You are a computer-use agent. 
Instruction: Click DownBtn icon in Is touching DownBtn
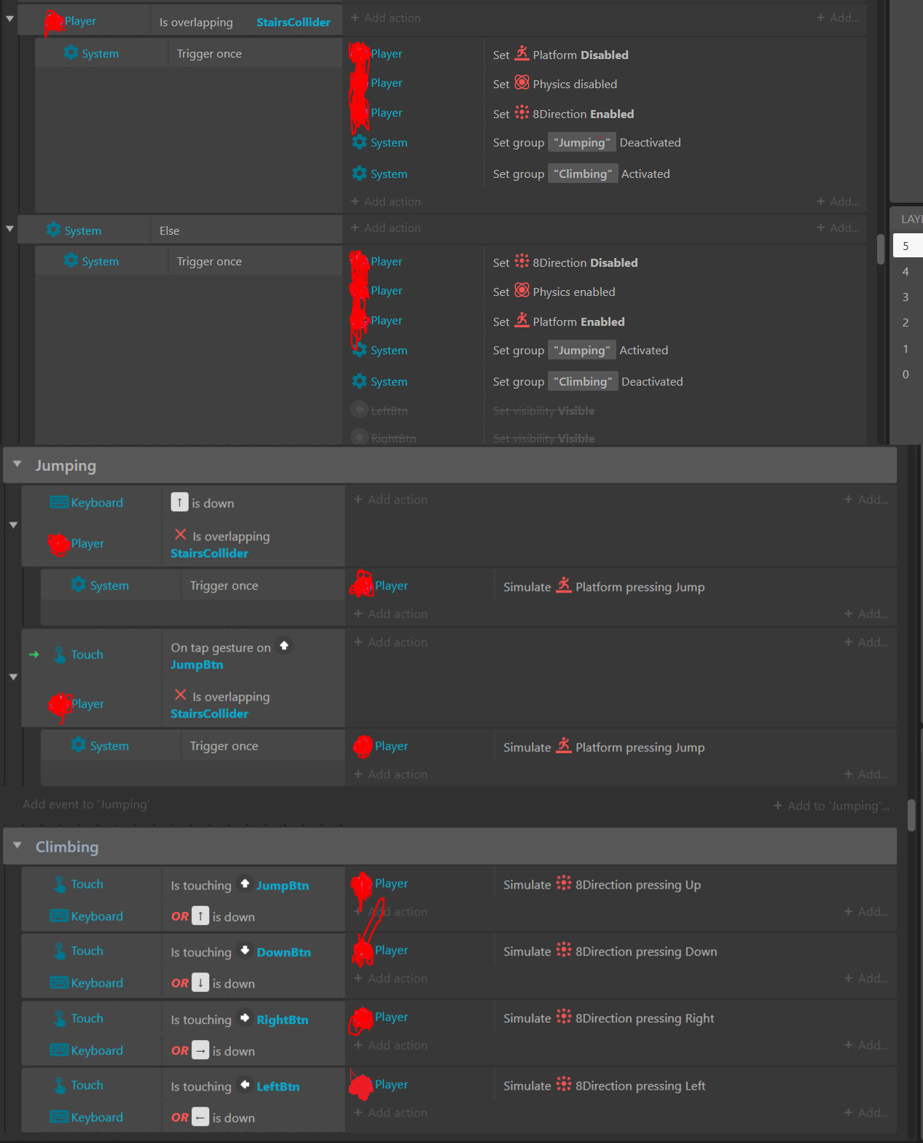(x=245, y=951)
